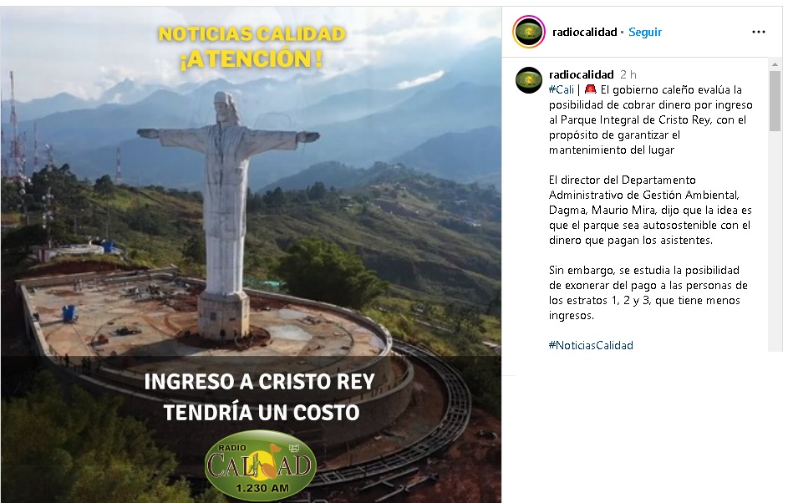788x503 pixels.
Task: Click the "INGRESO A CRISTO REY" headline text
Action: pyautogui.click(x=260, y=381)
